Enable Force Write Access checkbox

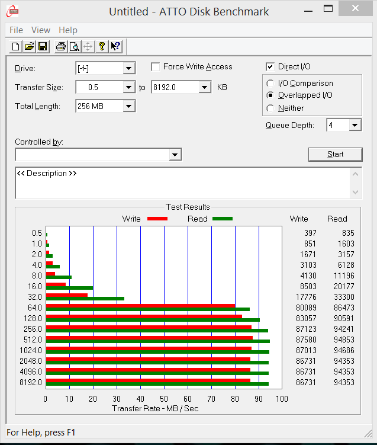click(156, 67)
